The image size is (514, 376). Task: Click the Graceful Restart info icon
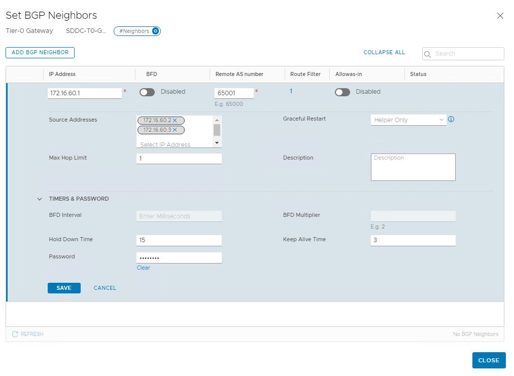[x=451, y=120]
